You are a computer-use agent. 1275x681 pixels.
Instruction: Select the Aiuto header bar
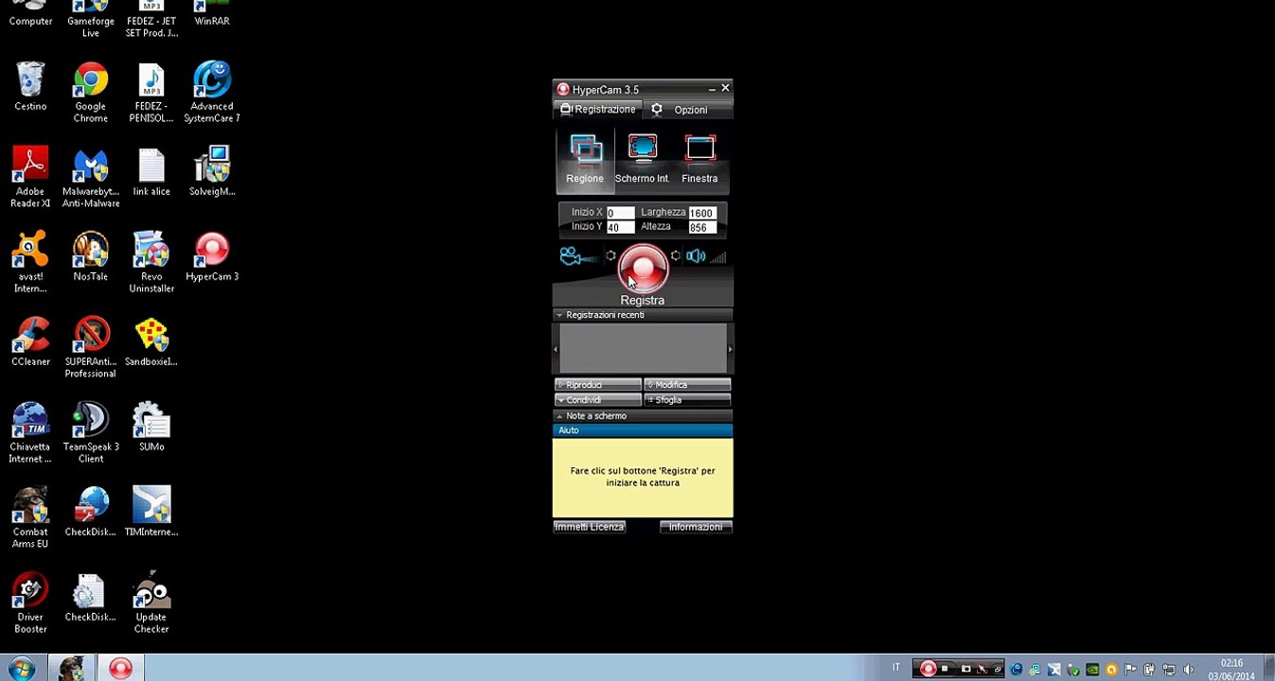tap(643, 430)
